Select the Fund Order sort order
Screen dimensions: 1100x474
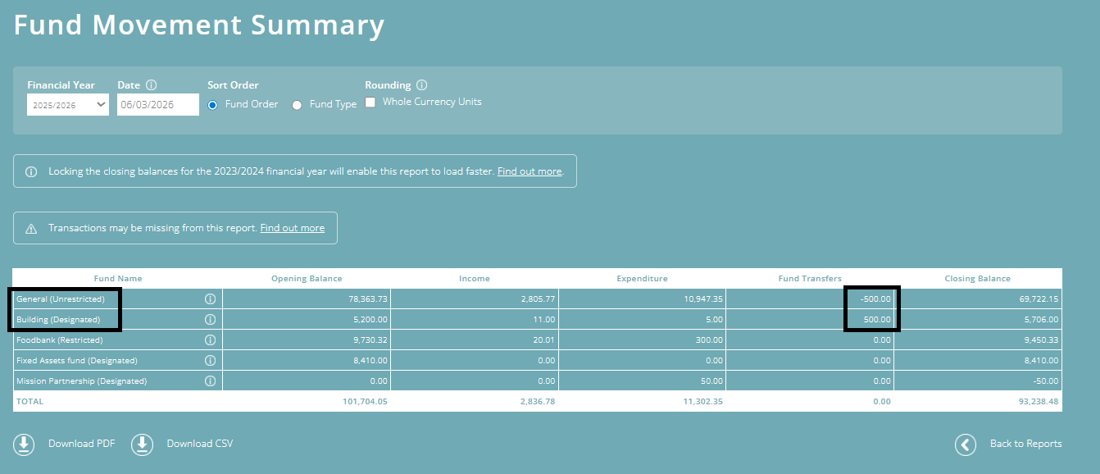(x=211, y=104)
